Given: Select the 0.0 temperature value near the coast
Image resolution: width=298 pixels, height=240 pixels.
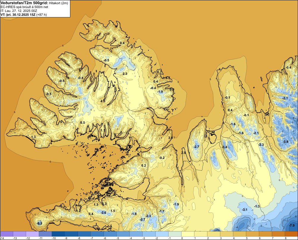Looking at the screenshot, I should point(172,89).
